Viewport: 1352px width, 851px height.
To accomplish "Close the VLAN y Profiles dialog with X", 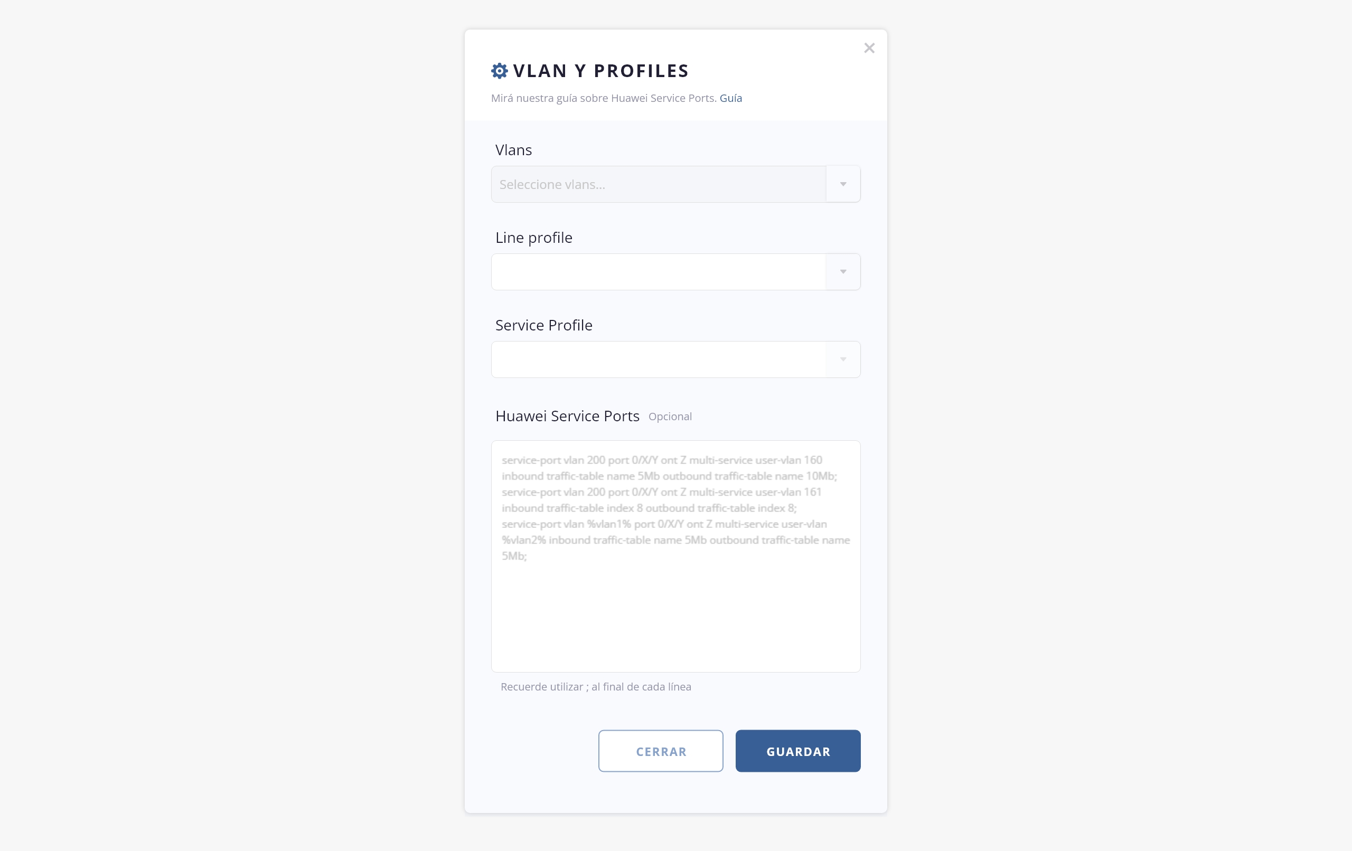I will tap(869, 48).
